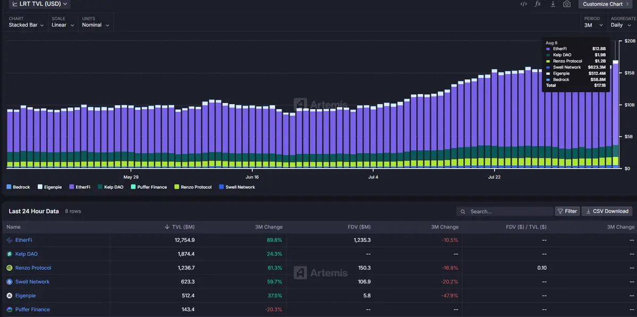The height and width of the screenshot is (317, 637).
Task: Click the Kelp DAO TVL value 1,874.4
Action: pyautogui.click(x=186, y=254)
